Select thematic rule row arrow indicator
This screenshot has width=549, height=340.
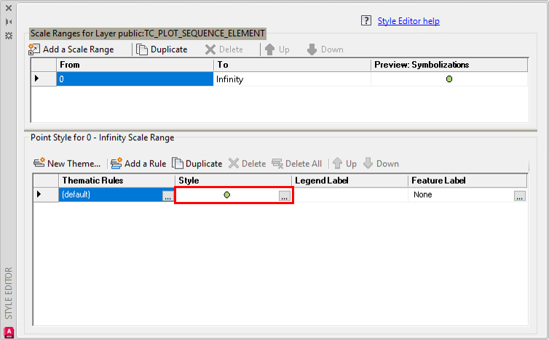pos(39,194)
